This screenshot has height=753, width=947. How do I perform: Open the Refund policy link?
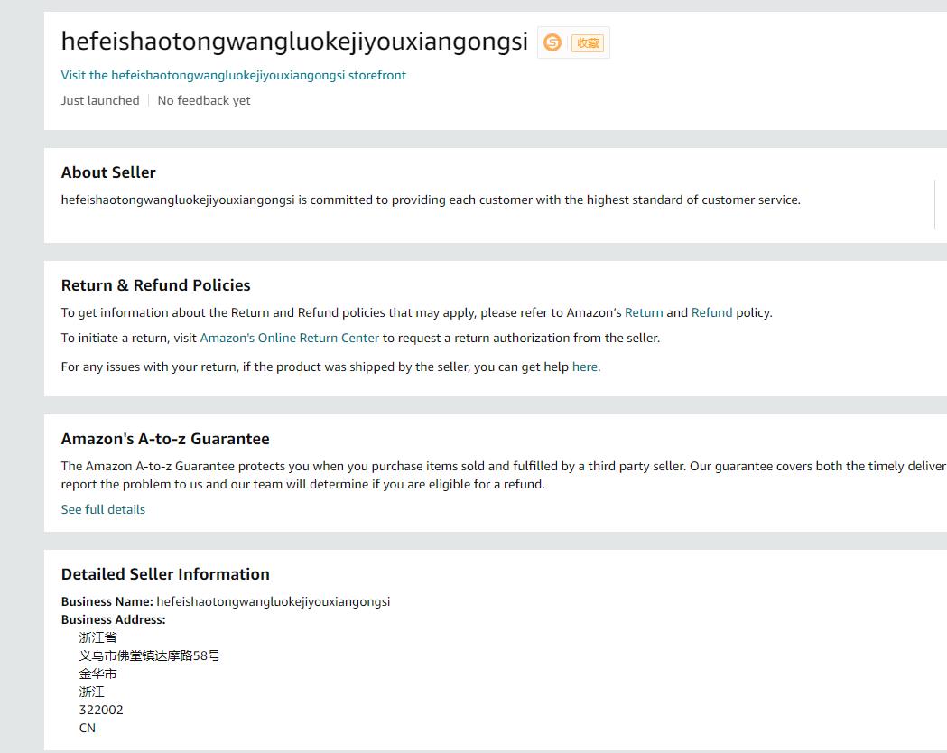(711, 312)
